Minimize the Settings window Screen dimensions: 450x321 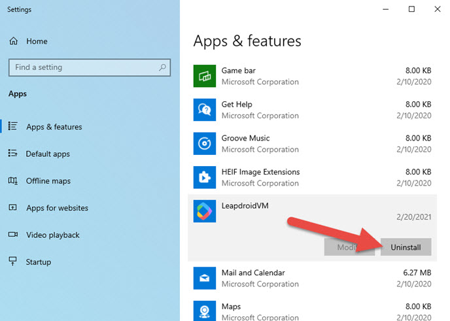pos(386,9)
